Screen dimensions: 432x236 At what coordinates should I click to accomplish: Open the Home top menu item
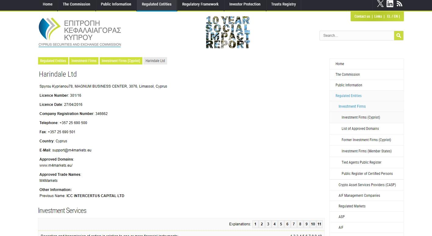[48, 4]
